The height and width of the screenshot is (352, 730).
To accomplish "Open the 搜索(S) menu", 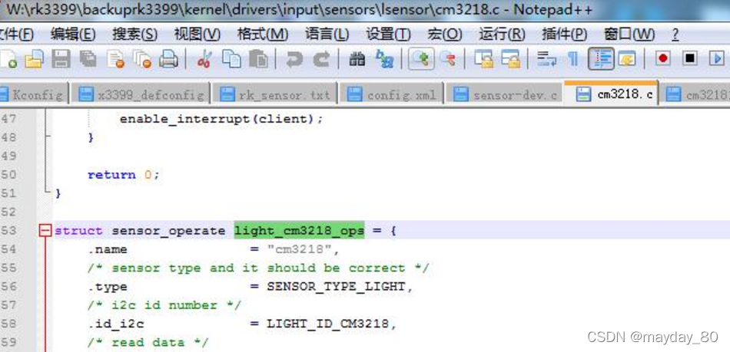I will (x=134, y=35).
